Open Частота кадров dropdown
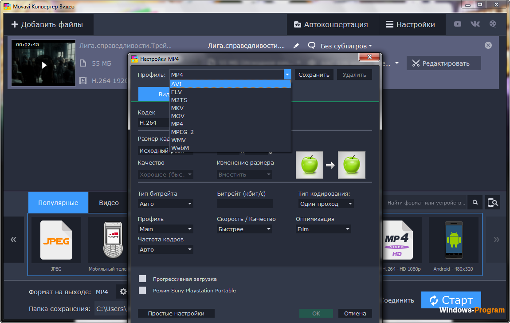 pyautogui.click(x=165, y=249)
